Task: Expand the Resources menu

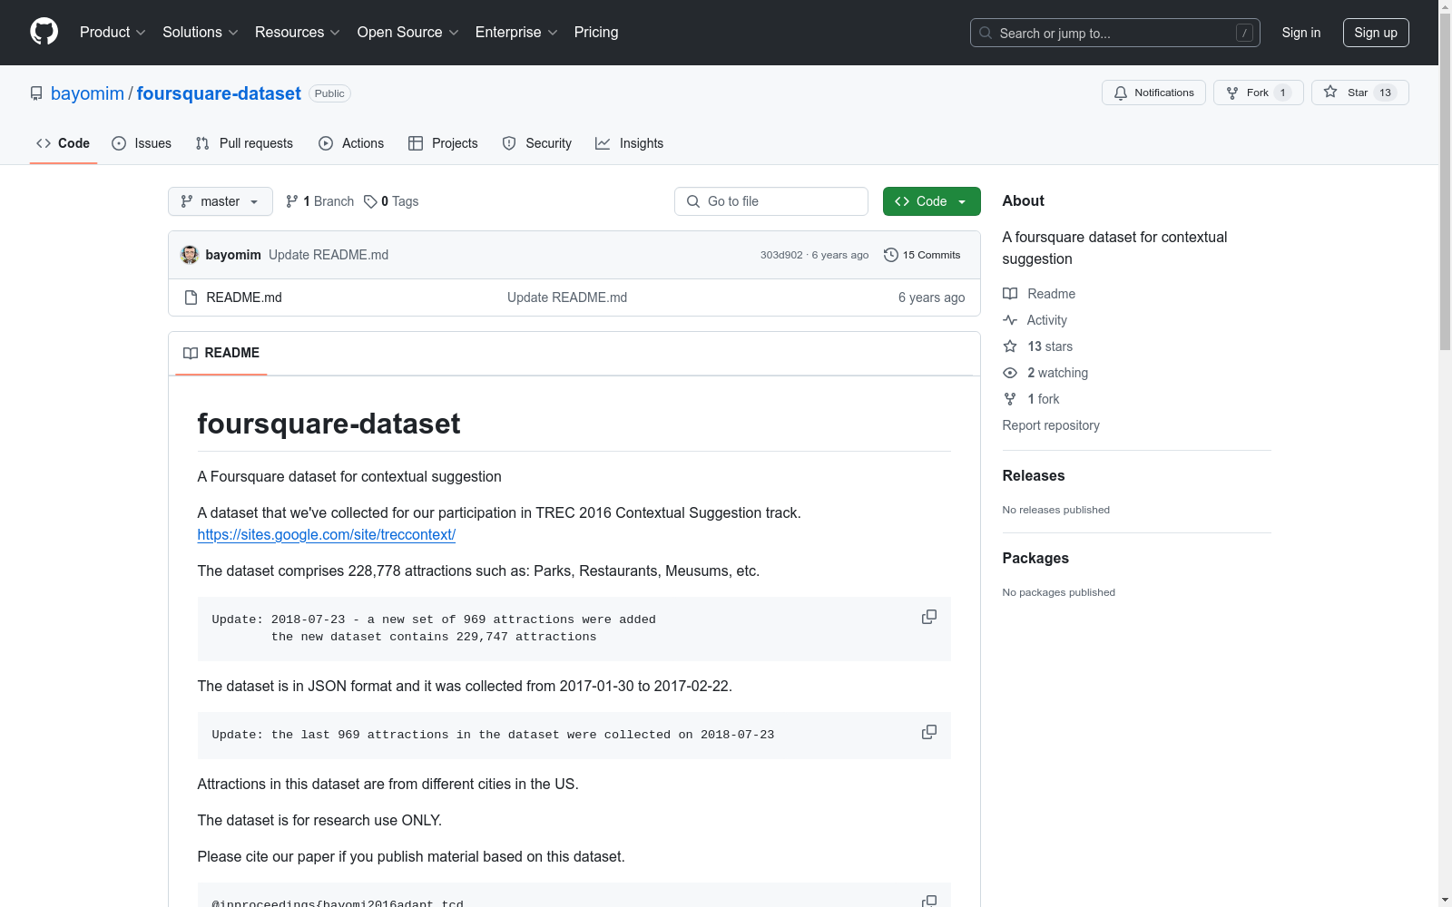Action: point(298,33)
